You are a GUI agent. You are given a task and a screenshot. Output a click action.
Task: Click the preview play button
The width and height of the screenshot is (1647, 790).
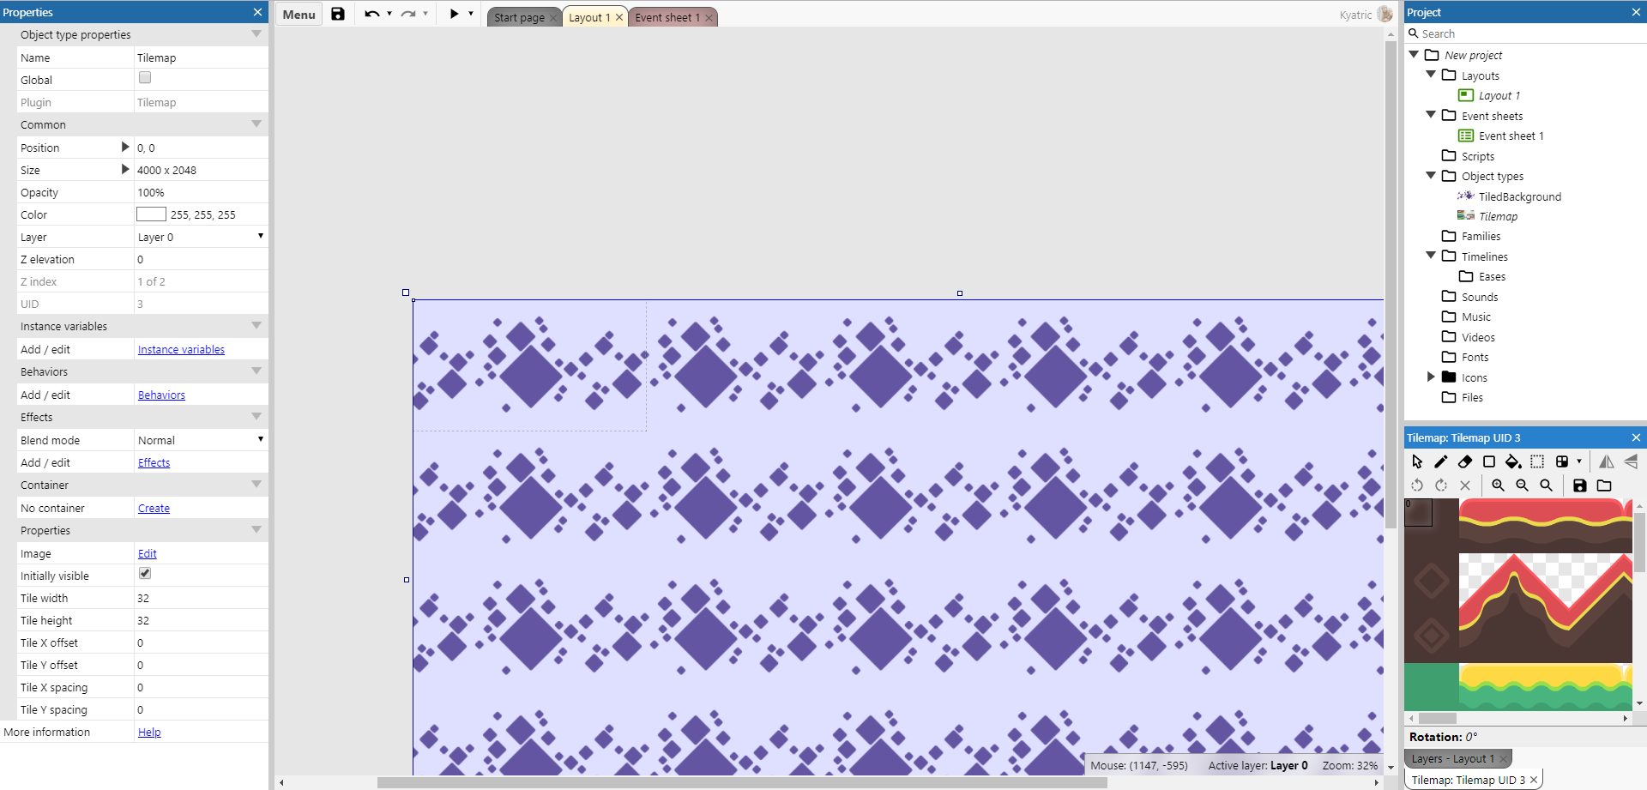tap(455, 14)
